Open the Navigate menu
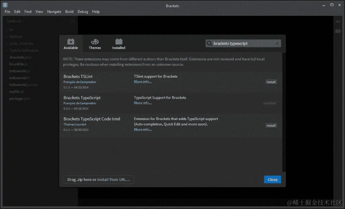The height and width of the screenshot is (209, 345). coord(54,12)
